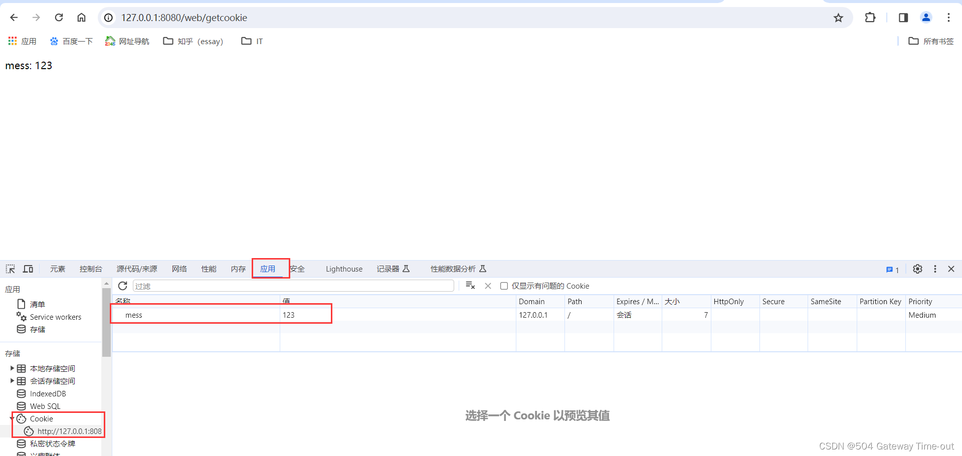Image resolution: width=962 pixels, height=456 pixels.
Task: View site information icon in address bar
Action: pyautogui.click(x=108, y=18)
